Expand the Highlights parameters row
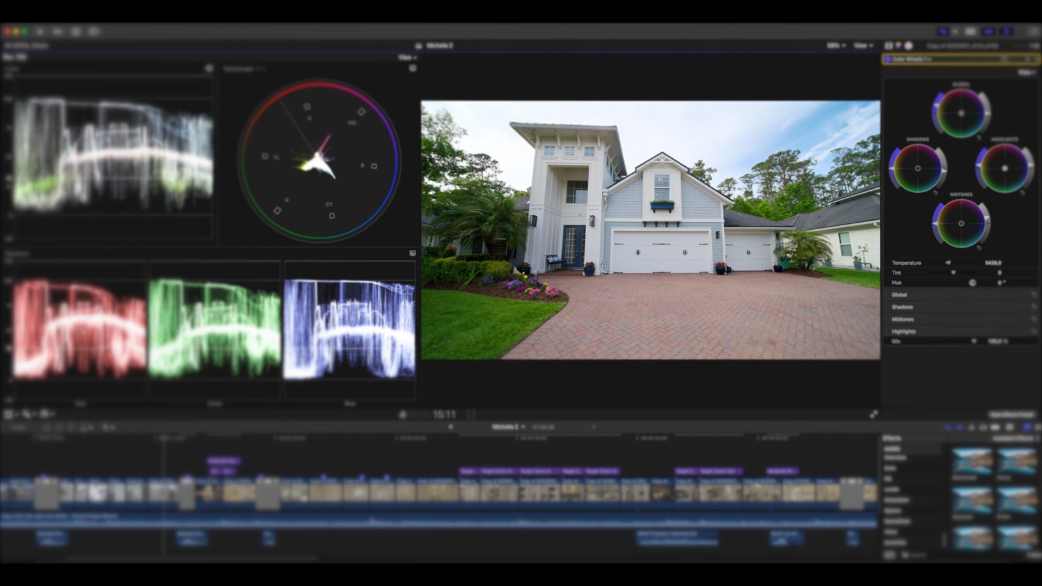The width and height of the screenshot is (1042, 586). [903, 331]
